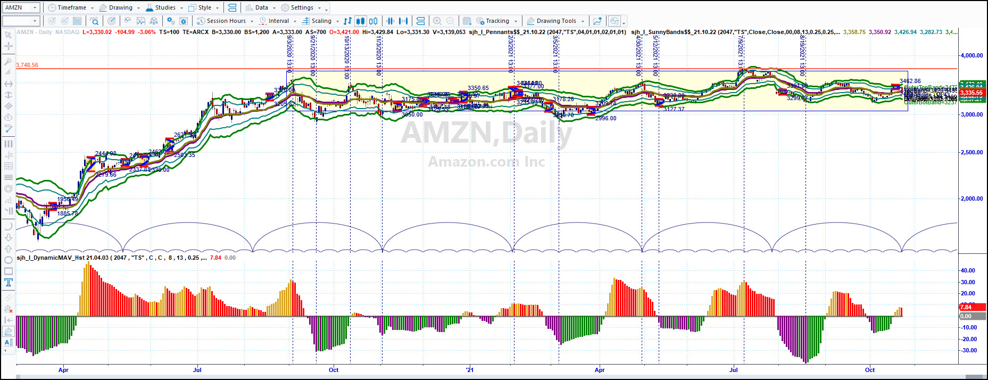Open top toolbar overflow arrow after Settings
The width and height of the screenshot is (988, 380).
point(327,9)
